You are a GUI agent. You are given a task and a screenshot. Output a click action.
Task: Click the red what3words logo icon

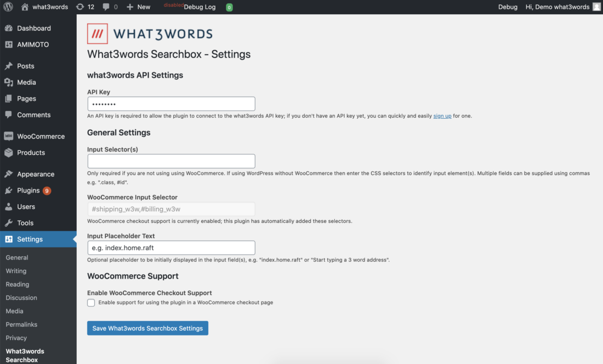point(97,34)
